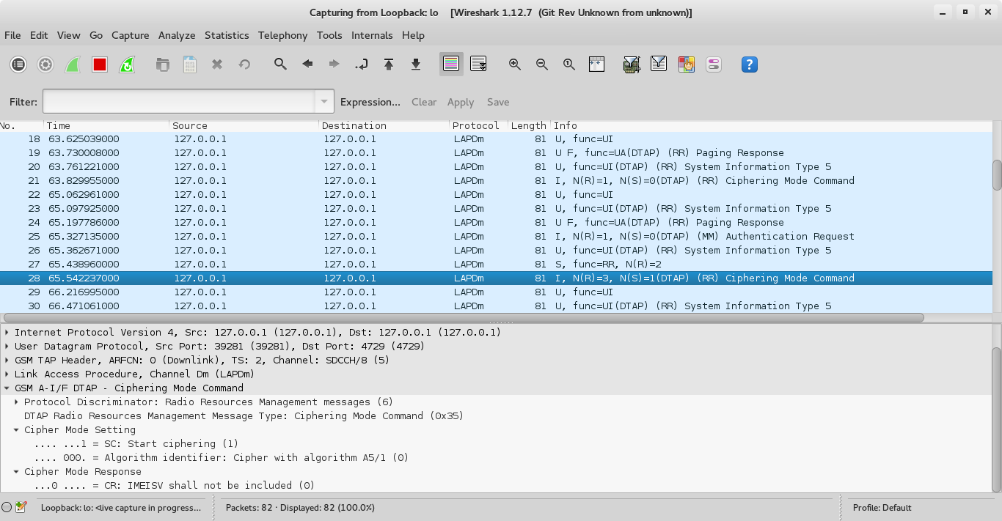
Task: Open coloring rules editor
Action: (x=686, y=64)
